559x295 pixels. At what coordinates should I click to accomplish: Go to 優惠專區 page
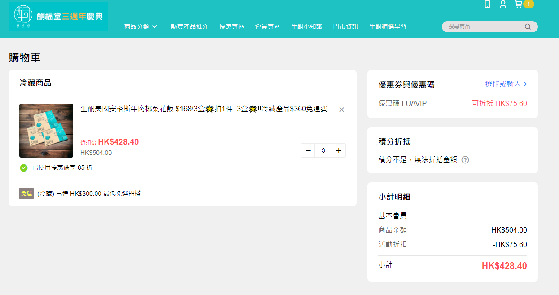(x=231, y=27)
